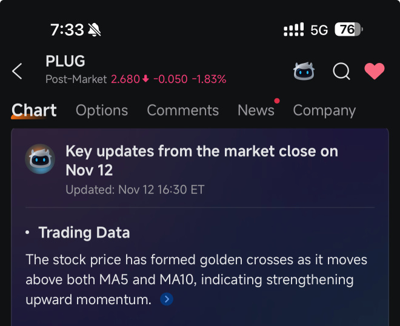The image size is (400, 326).
Task: Tap the Trading Data heading
Action: click(84, 233)
